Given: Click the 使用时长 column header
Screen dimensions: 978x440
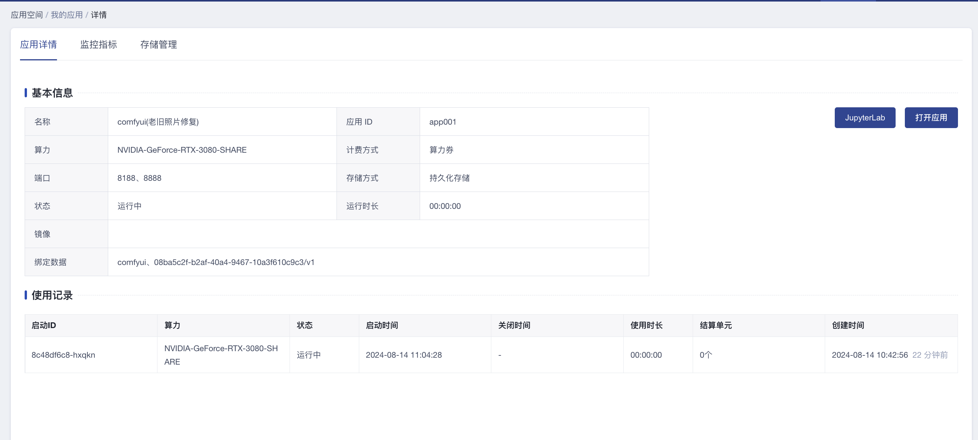Looking at the screenshot, I should [646, 325].
